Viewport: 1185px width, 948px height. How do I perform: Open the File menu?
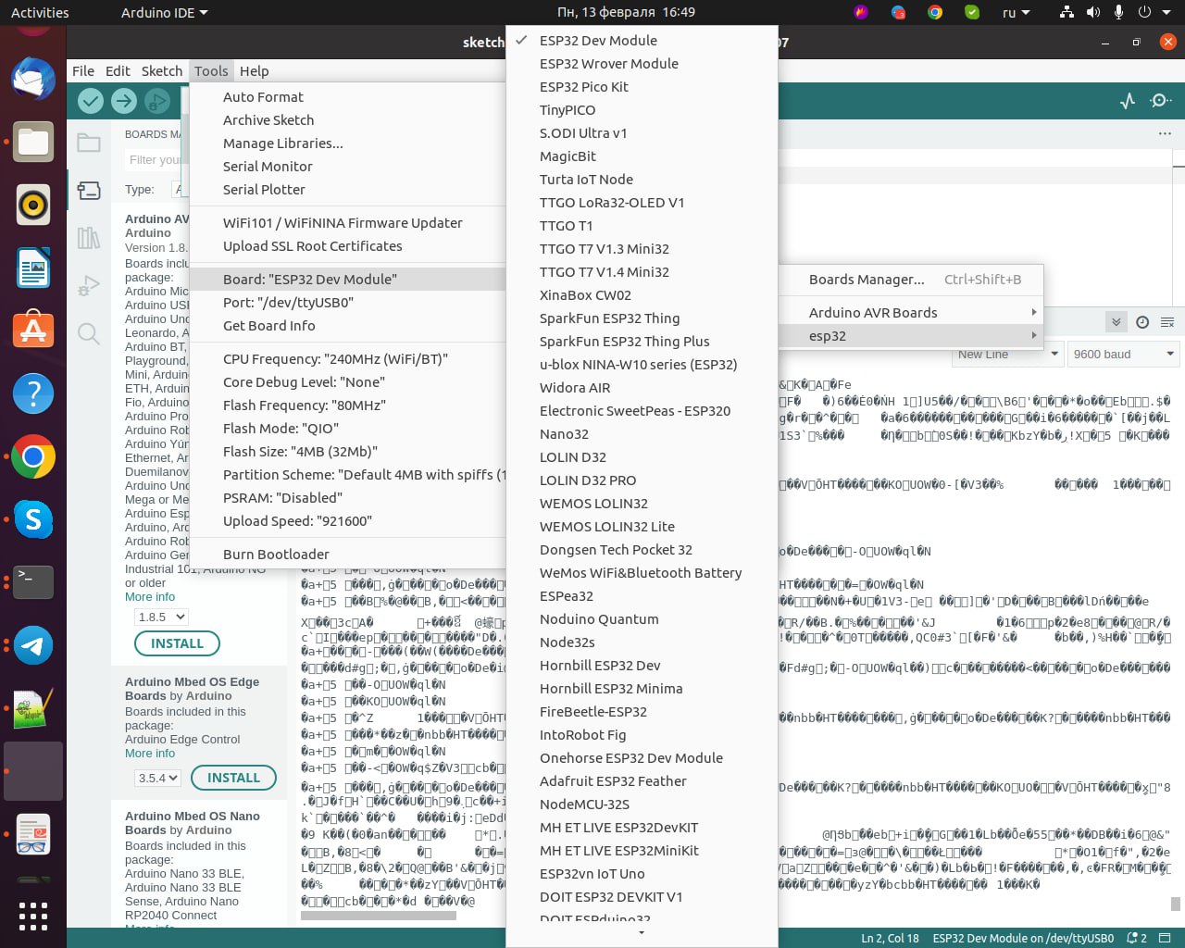(83, 71)
